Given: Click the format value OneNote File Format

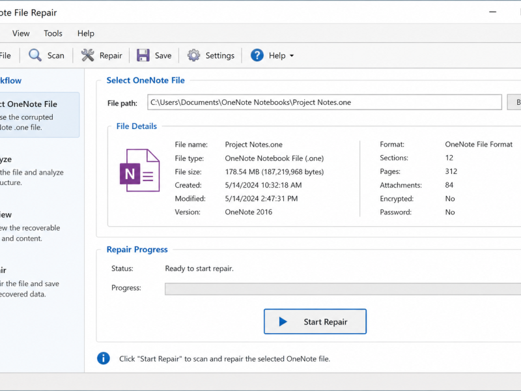Looking at the screenshot, I should pos(479,144).
